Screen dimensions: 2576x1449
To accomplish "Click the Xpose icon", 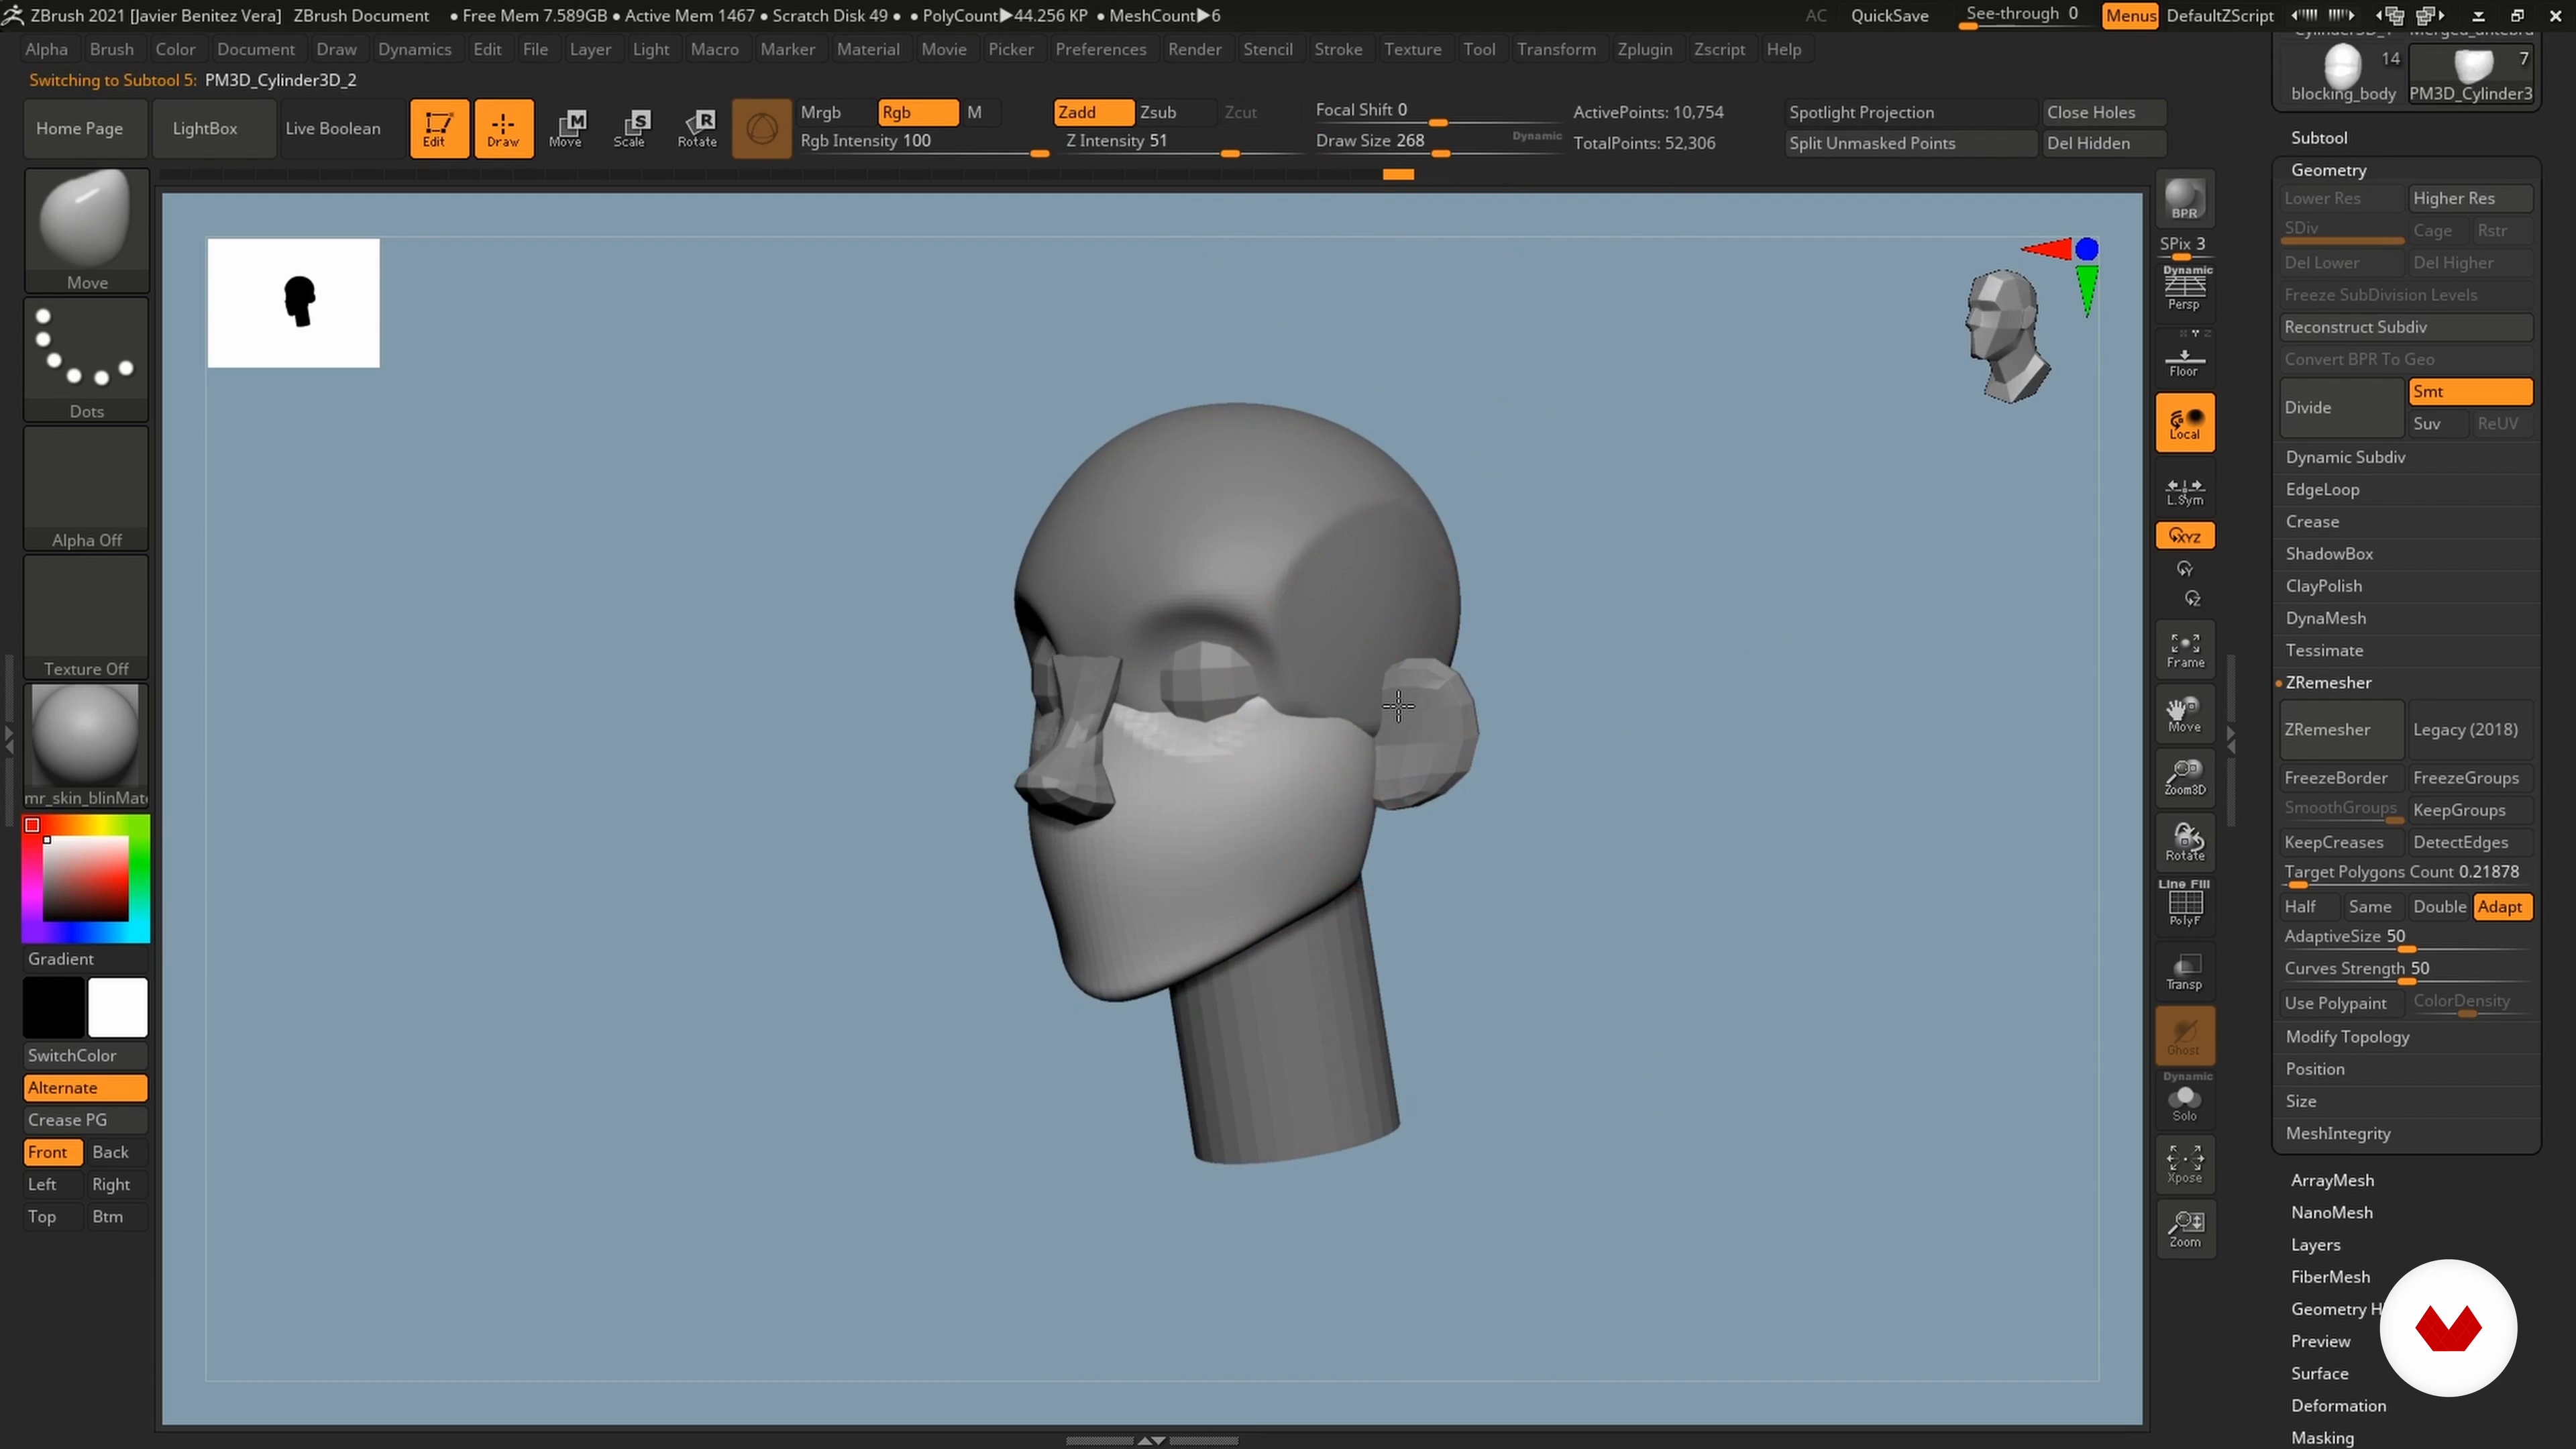I will [x=2185, y=1164].
